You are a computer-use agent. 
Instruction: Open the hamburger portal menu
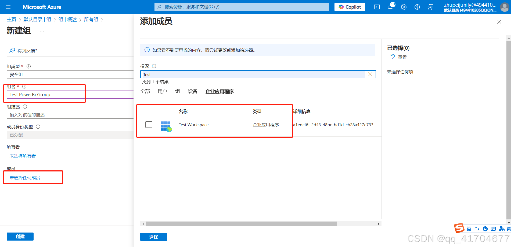8,7
